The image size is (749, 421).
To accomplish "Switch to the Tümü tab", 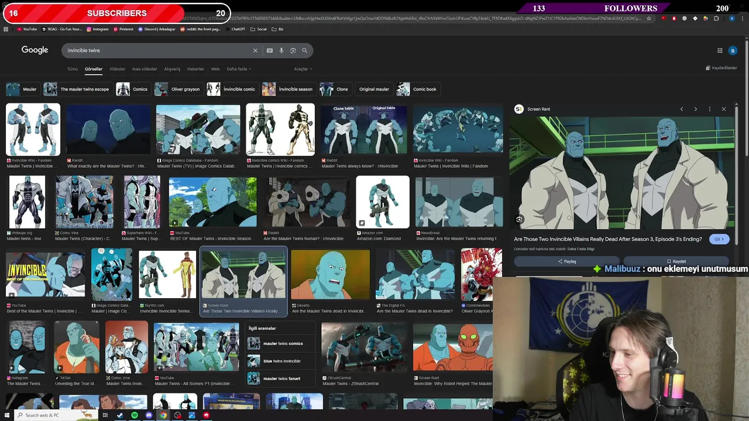I will point(72,69).
